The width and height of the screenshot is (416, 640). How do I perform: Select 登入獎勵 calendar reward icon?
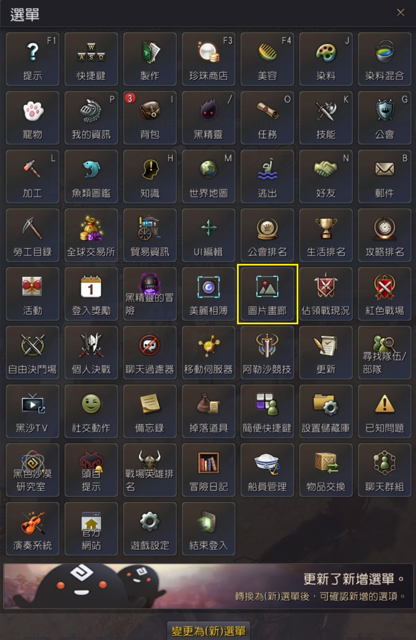coord(91,294)
